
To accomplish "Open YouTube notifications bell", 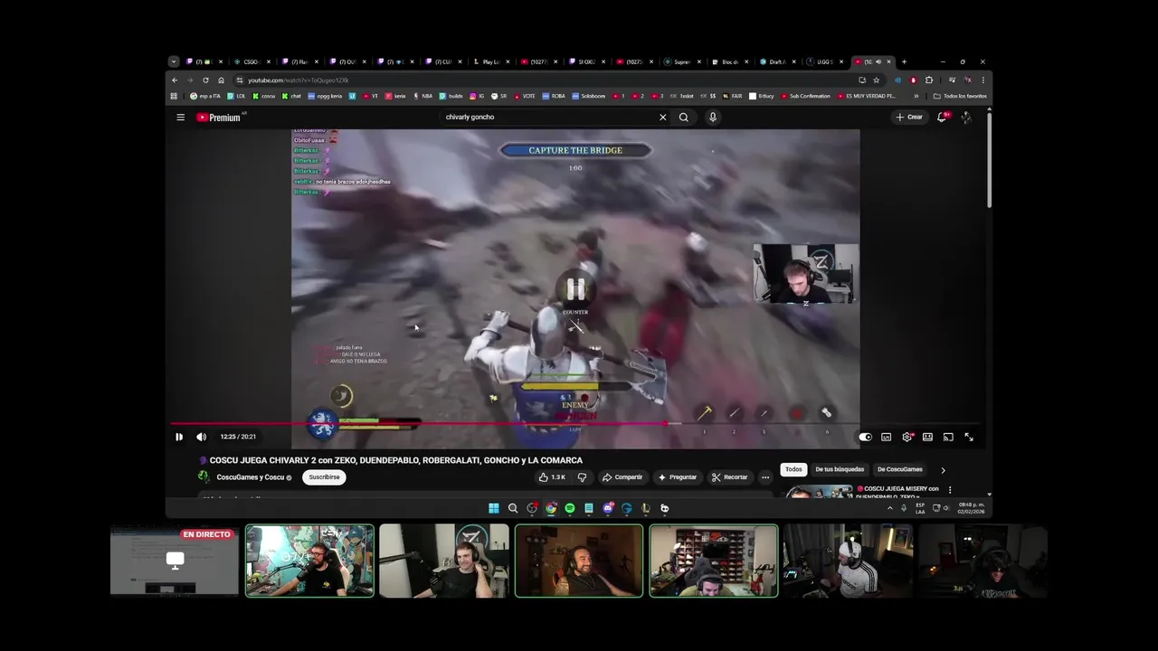I will [x=943, y=117].
